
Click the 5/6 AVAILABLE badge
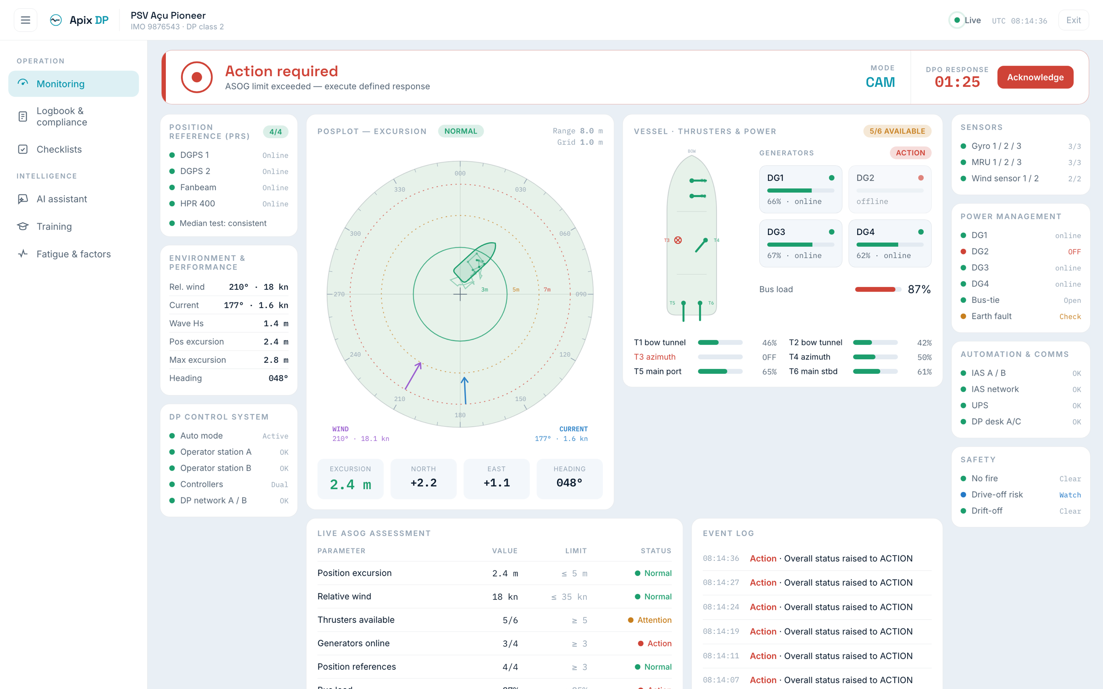(897, 131)
